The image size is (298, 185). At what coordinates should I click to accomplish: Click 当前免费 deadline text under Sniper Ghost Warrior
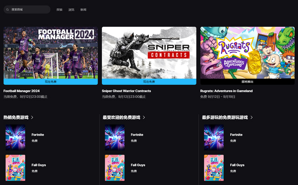coord(124,97)
